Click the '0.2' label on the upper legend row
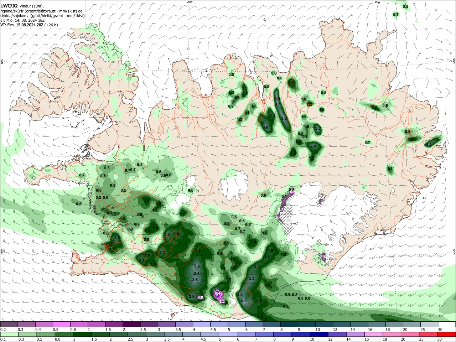456x342 pixels. [x=3, y=330]
